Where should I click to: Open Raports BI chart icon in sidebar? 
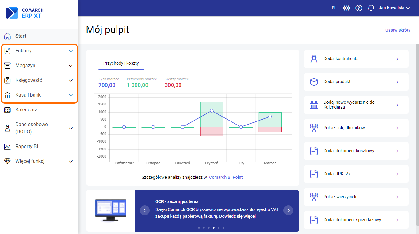[x=7, y=147]
